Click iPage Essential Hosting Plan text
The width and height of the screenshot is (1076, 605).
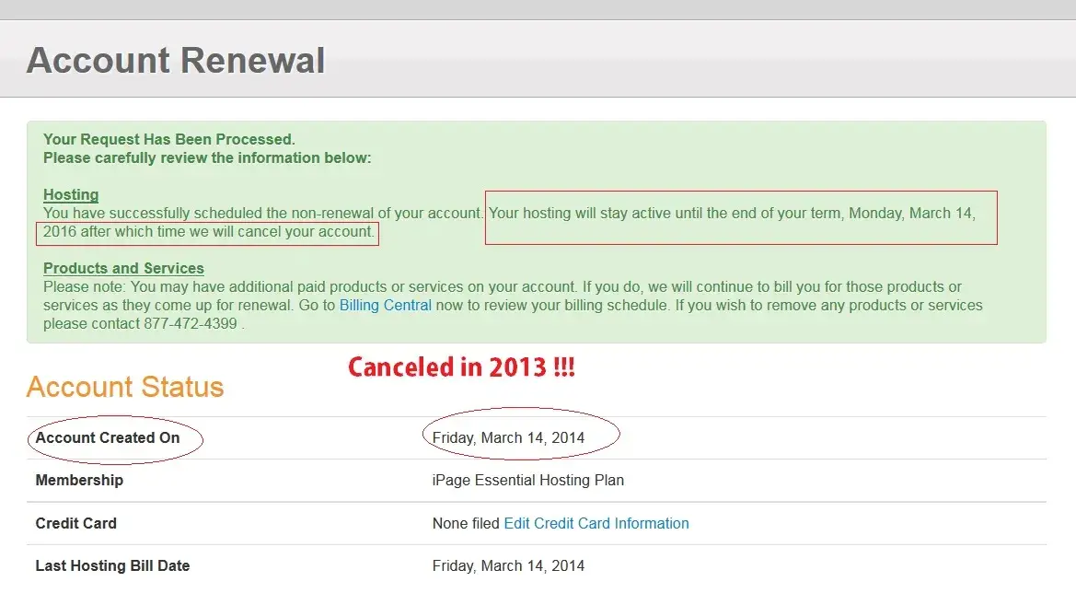pyautogui.click(x=527, y=480)
